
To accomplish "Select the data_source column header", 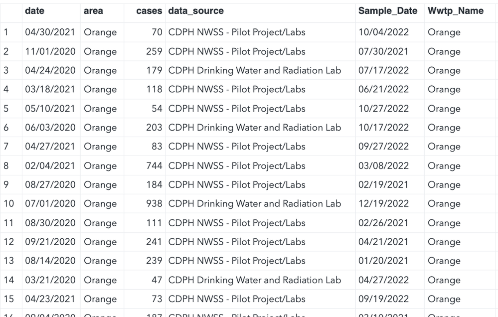I will (196, 11).
